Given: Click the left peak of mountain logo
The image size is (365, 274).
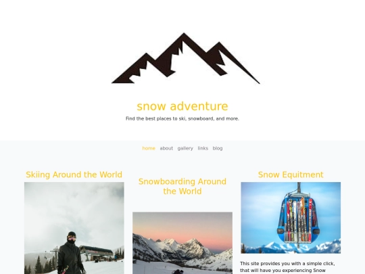Looking at the screenshot, I should coord(146,60).
